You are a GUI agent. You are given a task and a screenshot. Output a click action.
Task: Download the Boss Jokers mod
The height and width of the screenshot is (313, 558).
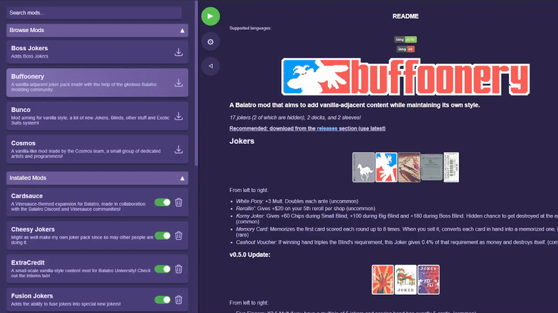point(179,52)
